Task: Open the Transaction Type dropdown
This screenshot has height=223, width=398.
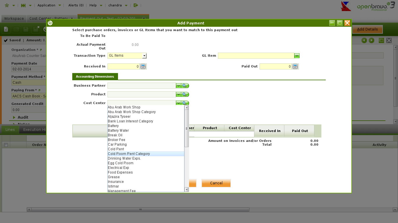Action: tap(144, 56)
